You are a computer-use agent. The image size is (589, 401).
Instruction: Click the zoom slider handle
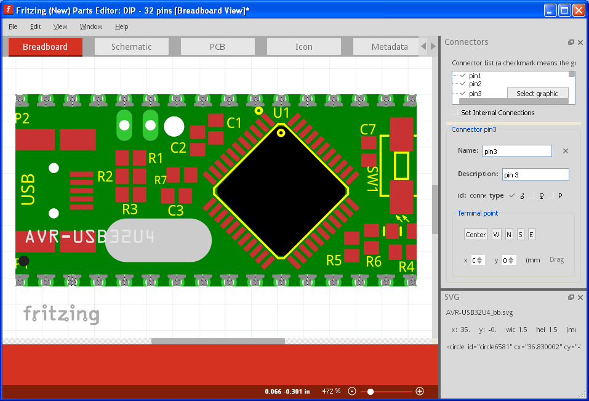point(370,391)
